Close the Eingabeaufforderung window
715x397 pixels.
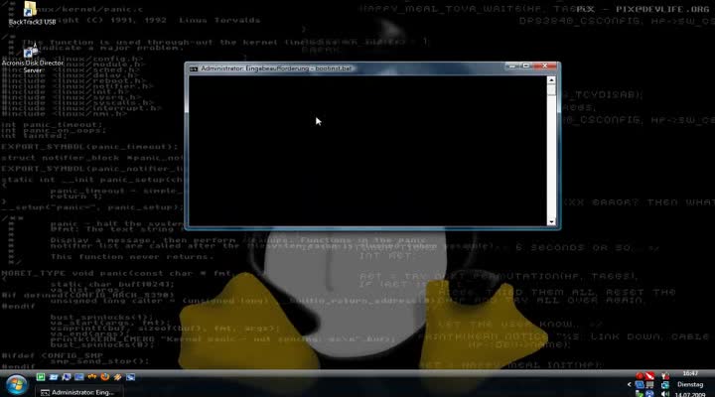pos(544,66)
